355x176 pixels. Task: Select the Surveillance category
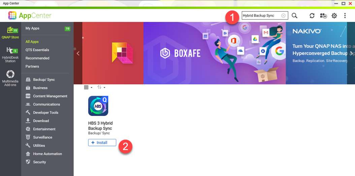pos(42,137)
